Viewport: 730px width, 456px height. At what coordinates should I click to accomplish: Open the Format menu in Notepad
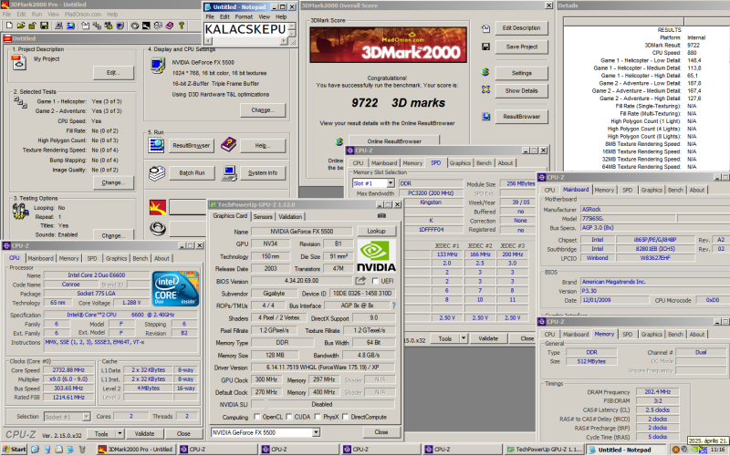click(244, 16)
